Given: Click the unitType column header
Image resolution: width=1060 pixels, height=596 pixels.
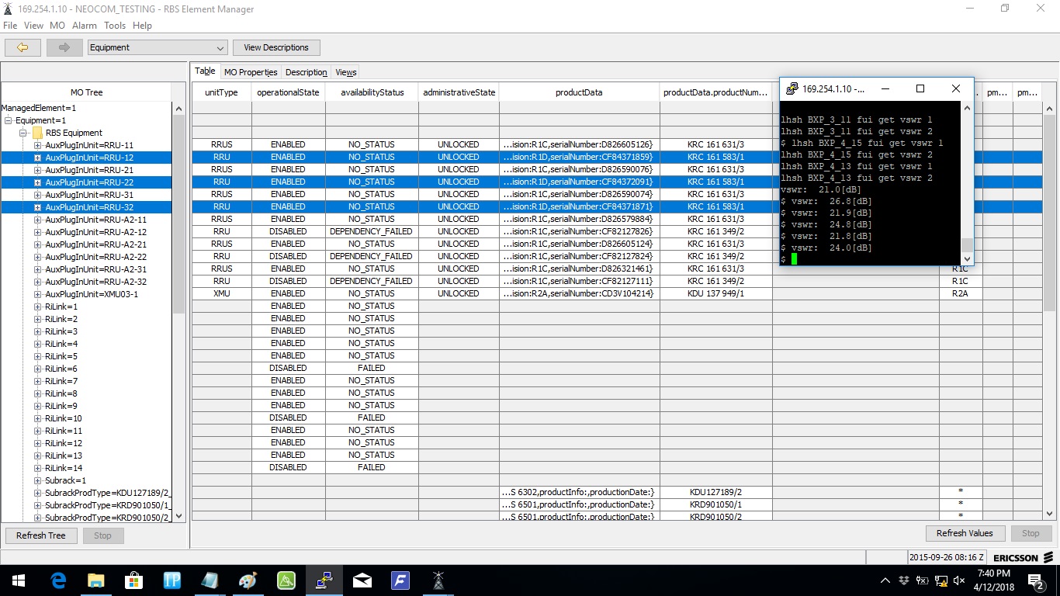Looking at the screenshot, I should point(221,92).
